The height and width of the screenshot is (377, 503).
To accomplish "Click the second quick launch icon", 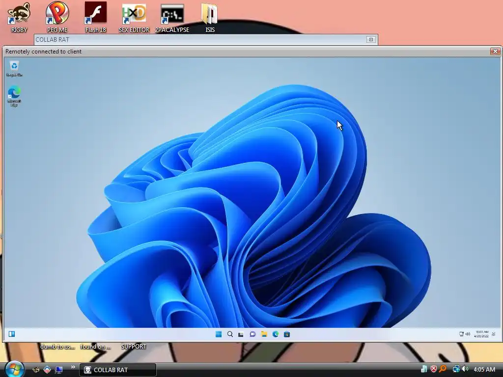I will coord(47,370).
